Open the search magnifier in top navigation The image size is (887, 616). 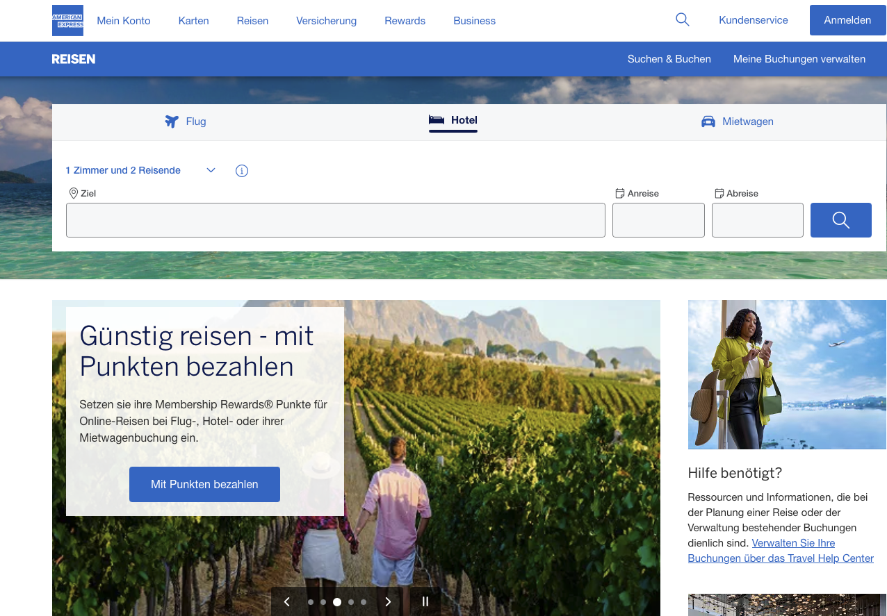click(682, 20)
